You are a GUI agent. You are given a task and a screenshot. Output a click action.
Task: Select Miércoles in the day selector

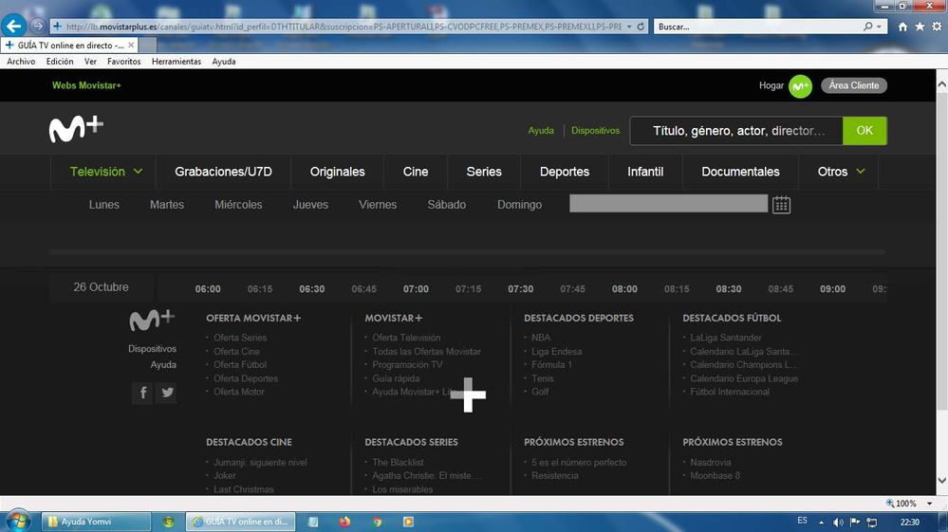coord(238,205)
